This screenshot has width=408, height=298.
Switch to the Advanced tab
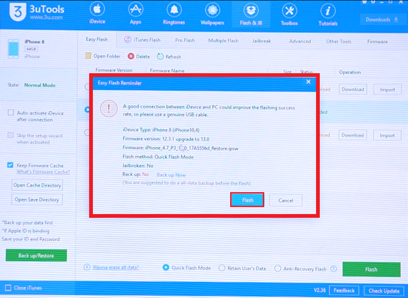pos(300,41)
